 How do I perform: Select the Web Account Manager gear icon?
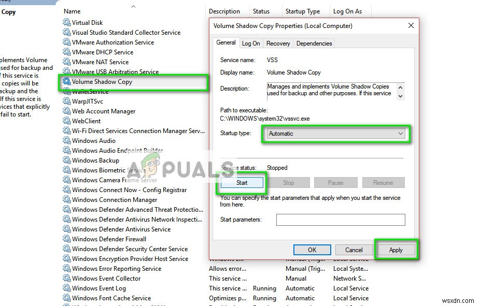click(67, 111)
